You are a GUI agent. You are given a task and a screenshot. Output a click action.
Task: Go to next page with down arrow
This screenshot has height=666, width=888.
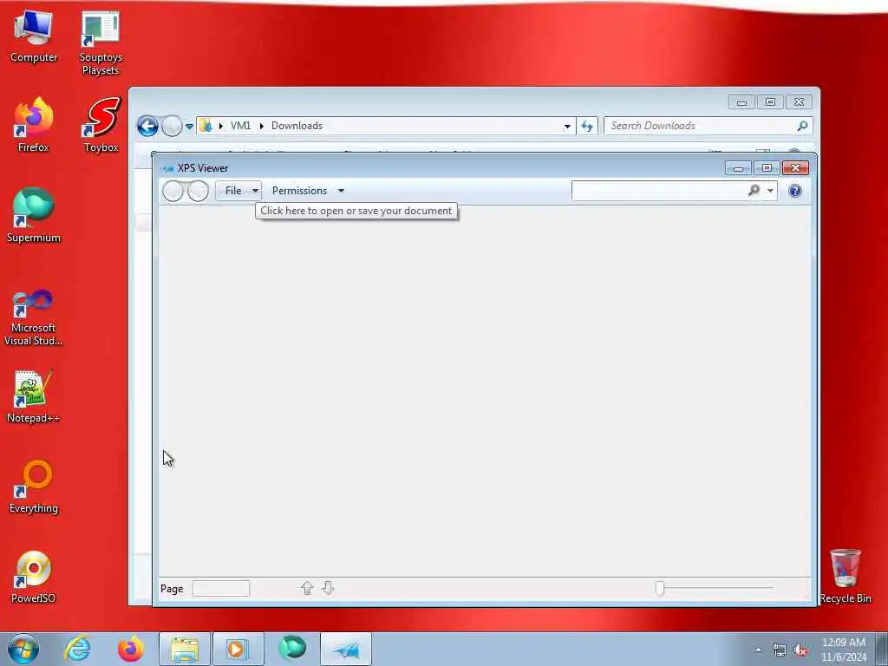pos(328,589)
